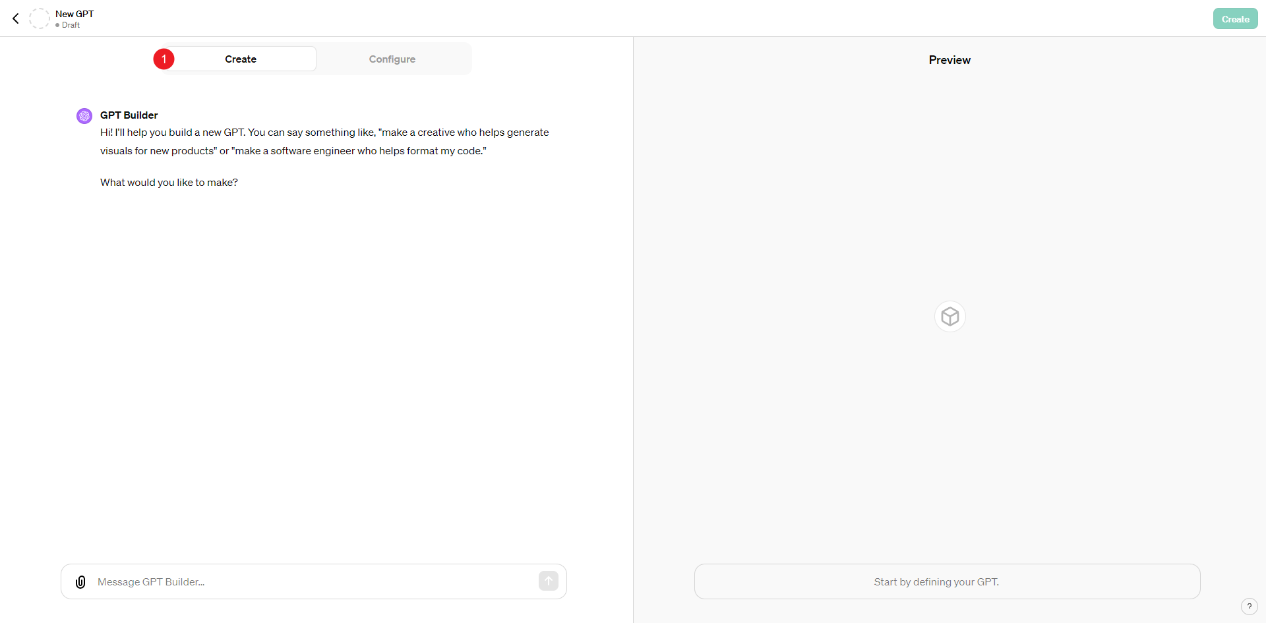Click the 'Hi! I'll help you build' message line
The height and width of the screenshot is (623, 1266).
(324, 133)
